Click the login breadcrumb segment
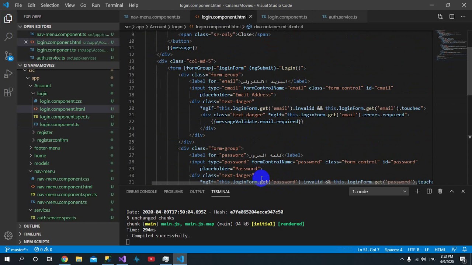This screenshot has width=472, height=265. (177, 27)
